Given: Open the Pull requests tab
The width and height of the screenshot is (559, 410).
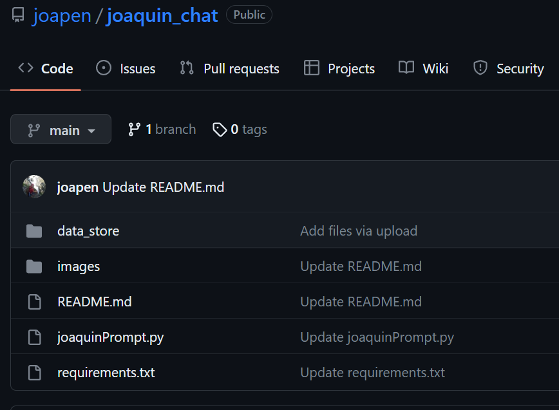Looking at the screenshot, I should [230, 69].
